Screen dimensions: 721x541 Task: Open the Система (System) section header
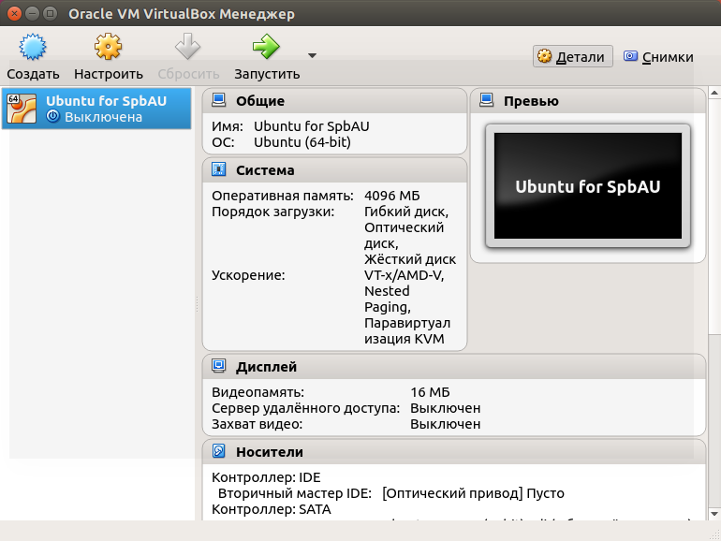265,170
